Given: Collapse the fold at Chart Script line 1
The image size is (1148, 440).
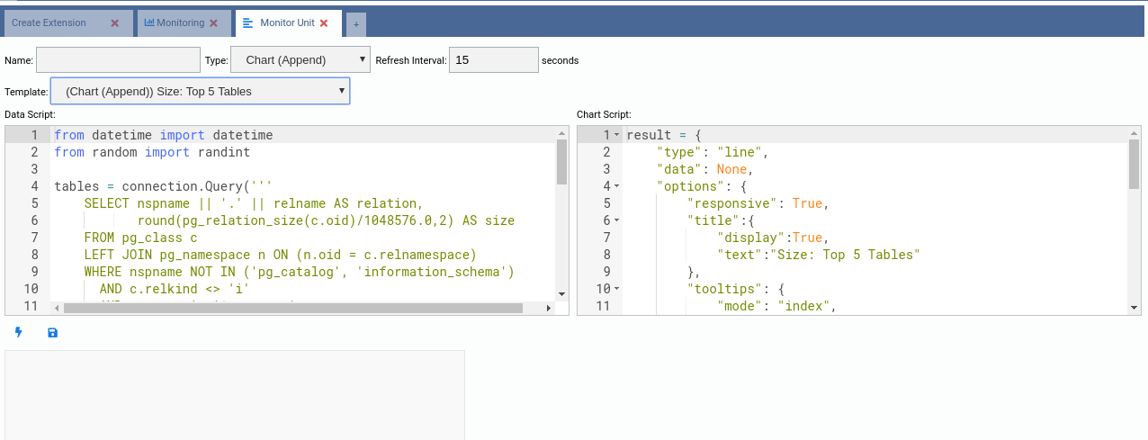Looking at the screenshot, I should [x=617, y=135].
